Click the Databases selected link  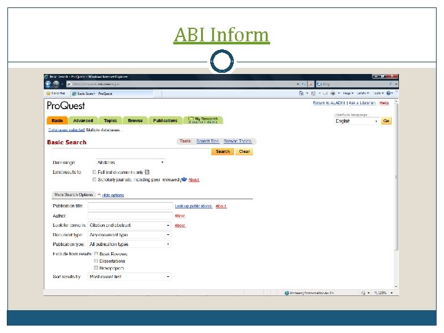pos(67,130)
